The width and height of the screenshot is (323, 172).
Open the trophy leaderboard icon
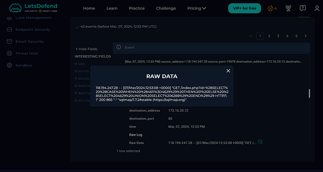pyautogui.click(x=288, y=8)
